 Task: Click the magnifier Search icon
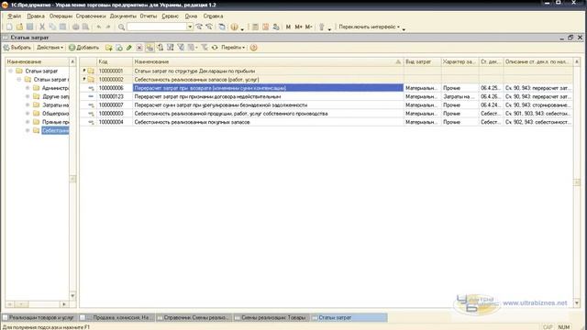point(121,27)
